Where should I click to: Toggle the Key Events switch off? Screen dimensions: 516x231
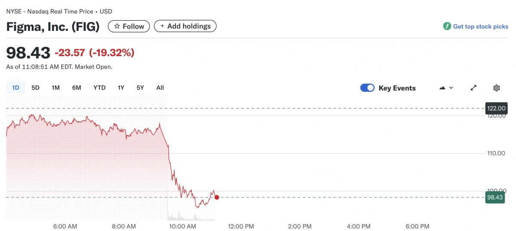point(367,88)
